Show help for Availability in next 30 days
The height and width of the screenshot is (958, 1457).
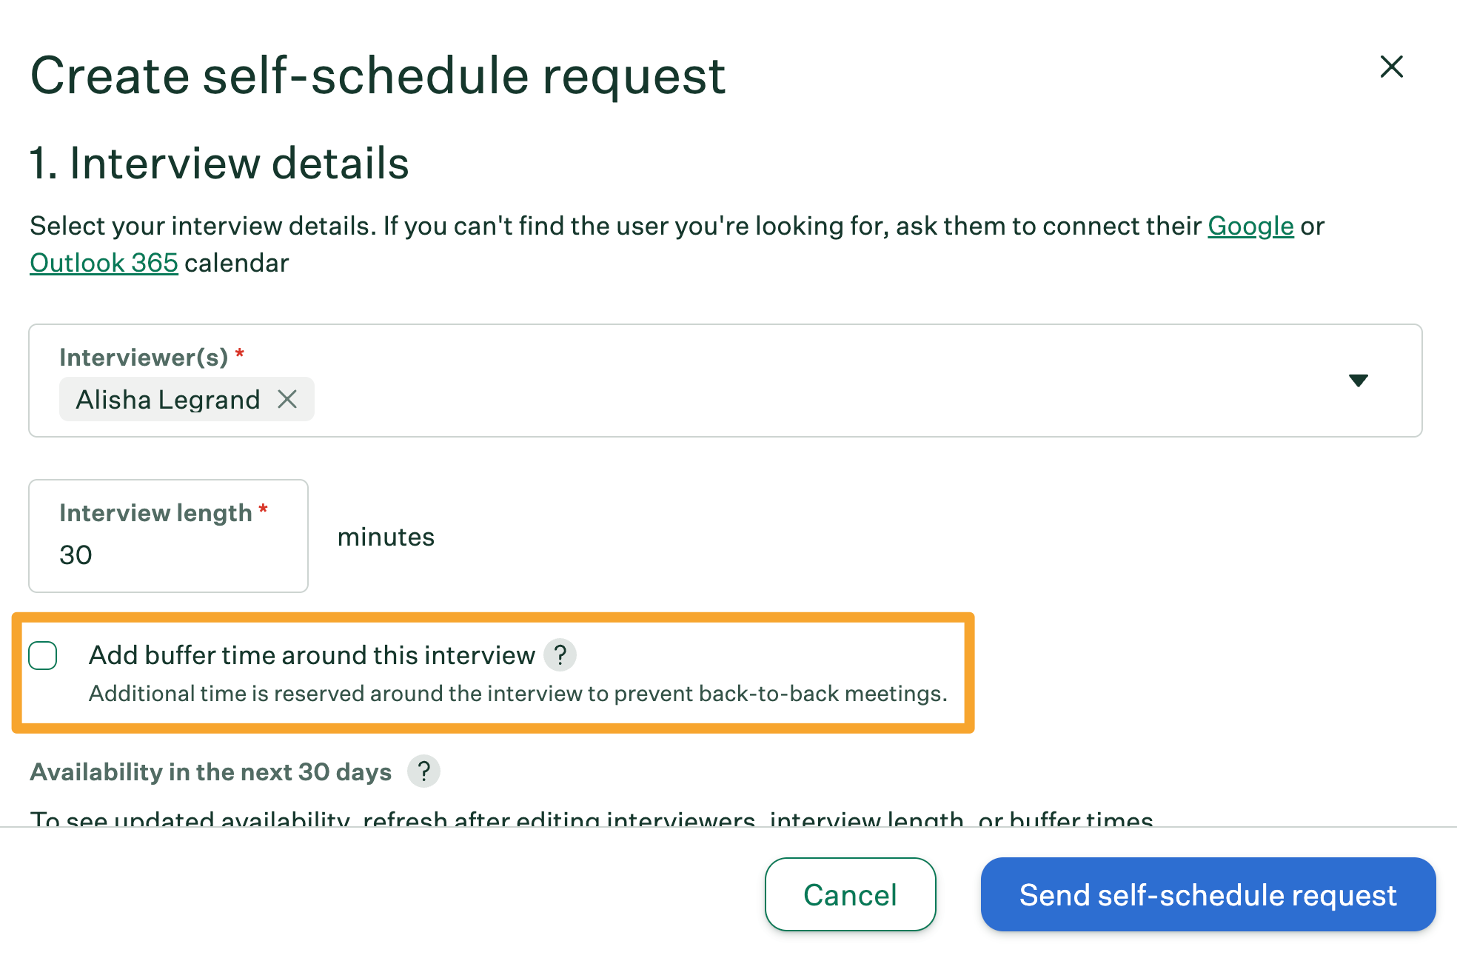pos(423,771)
